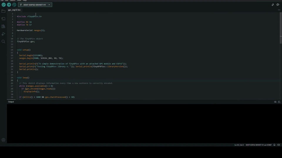Click the editor vertical scrollbar thumb
Image resolution: width=282 pixels, height=158 pixels.
pos(281,28)
